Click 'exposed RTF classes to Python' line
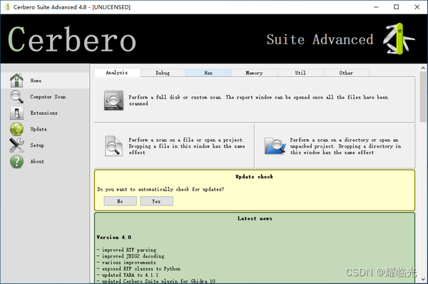Image resolution: width=428 pixels, height=284 pixels. [x=138, y=269]
